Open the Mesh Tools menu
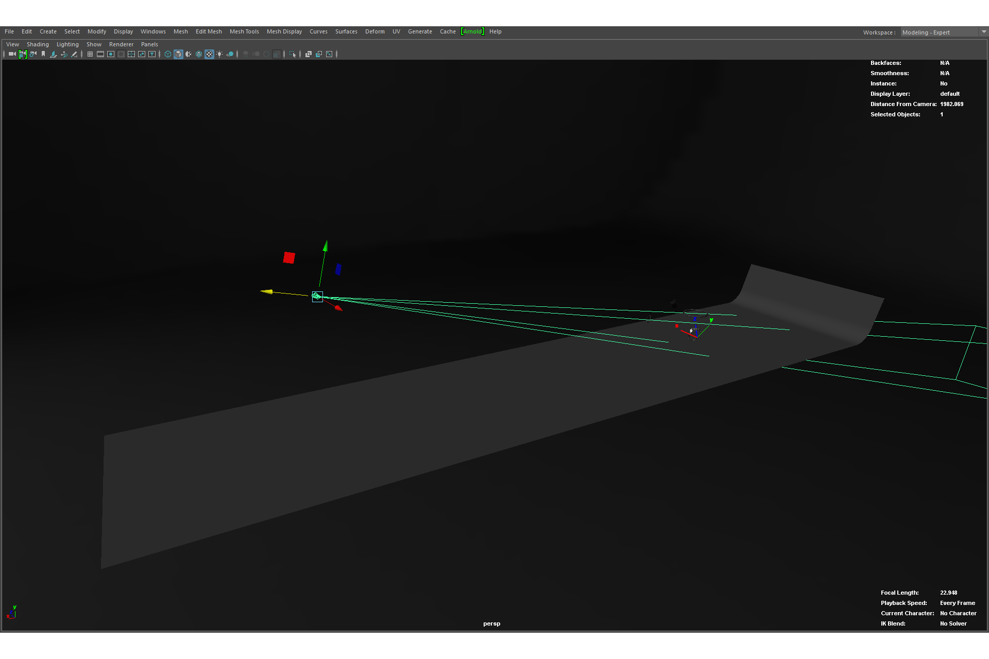 244,31
